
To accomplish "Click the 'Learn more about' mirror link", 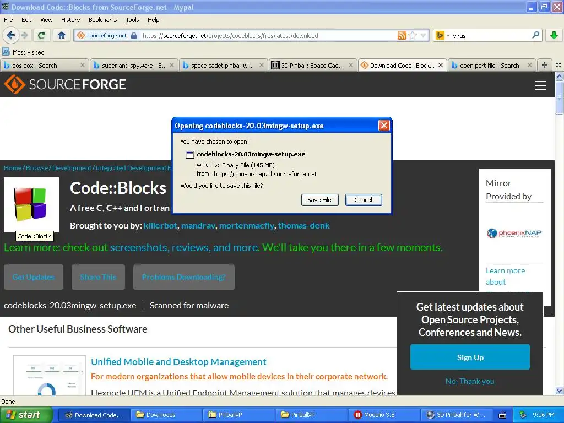I will [x=506, y=276].
